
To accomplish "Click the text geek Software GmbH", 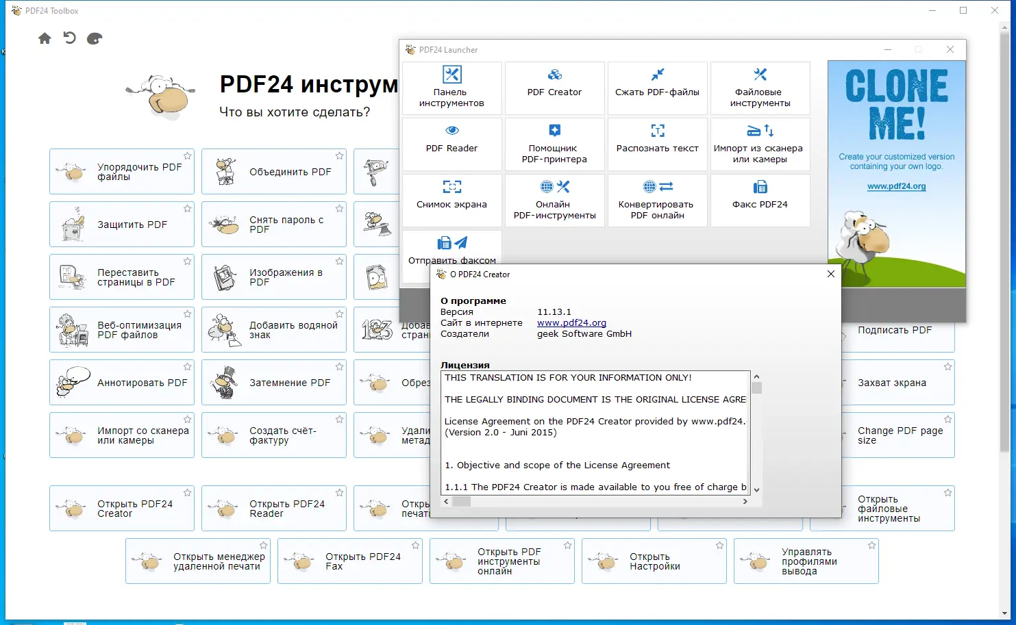I will (584, 334).
